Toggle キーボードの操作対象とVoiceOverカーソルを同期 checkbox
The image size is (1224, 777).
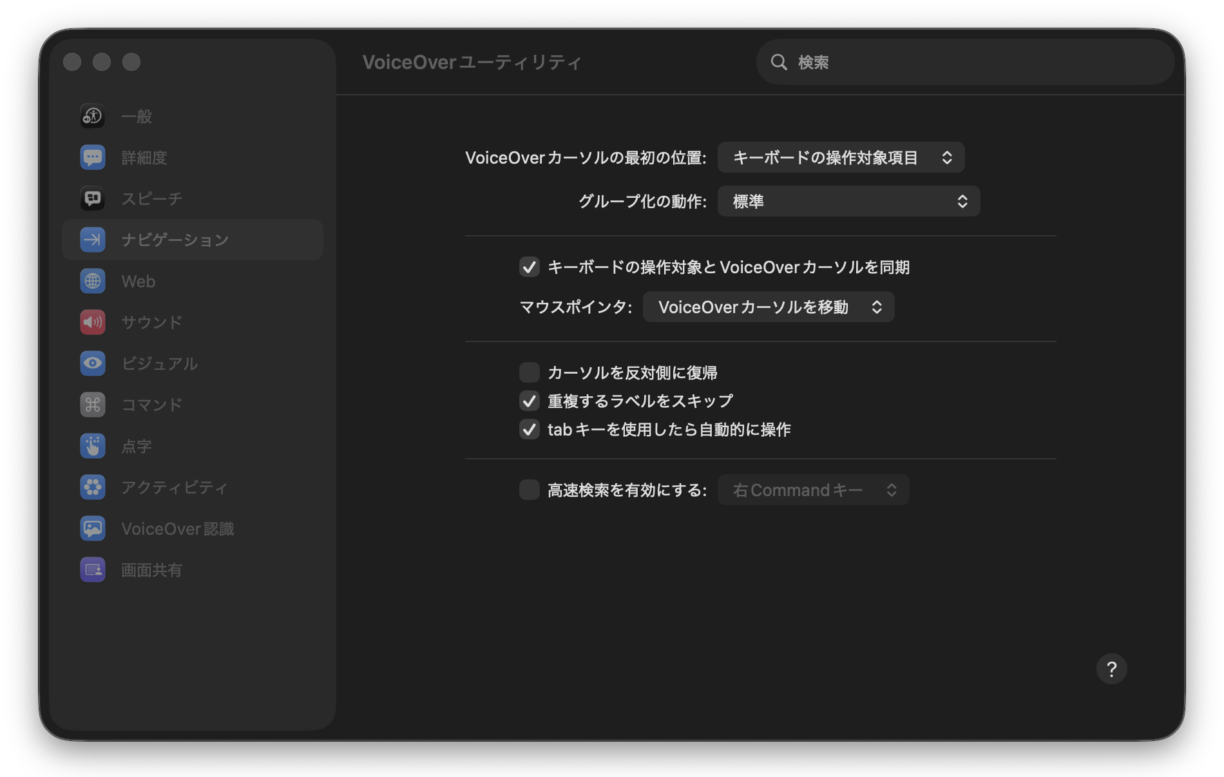[530, 267]
